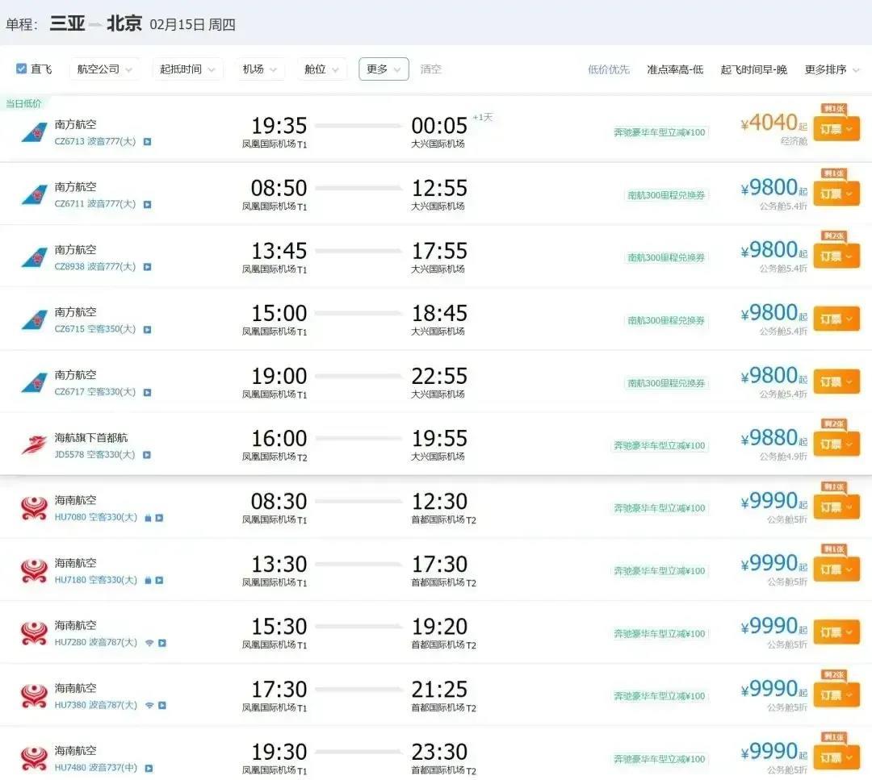This screenshot has width=872, height=780.
Task: Click the Wi-Fi icon beside HU7280
Action: [149, 643]
